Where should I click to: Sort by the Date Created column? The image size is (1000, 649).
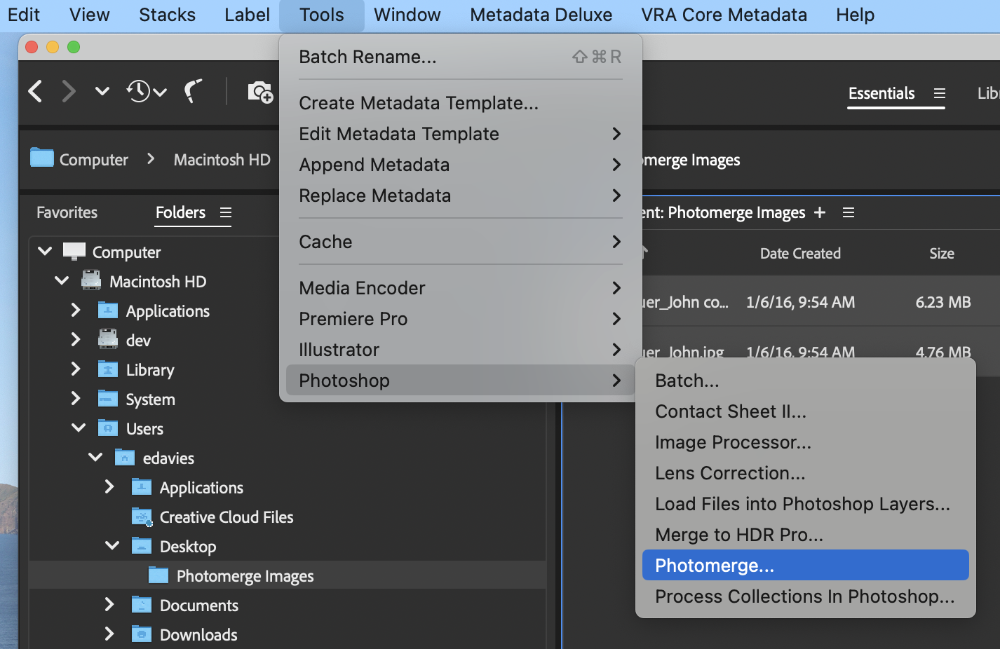click(800, 254)
